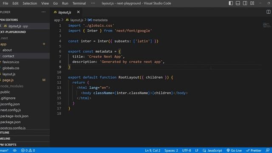
Task: Select layout.js in Open Editors
Action: (25, 26)
